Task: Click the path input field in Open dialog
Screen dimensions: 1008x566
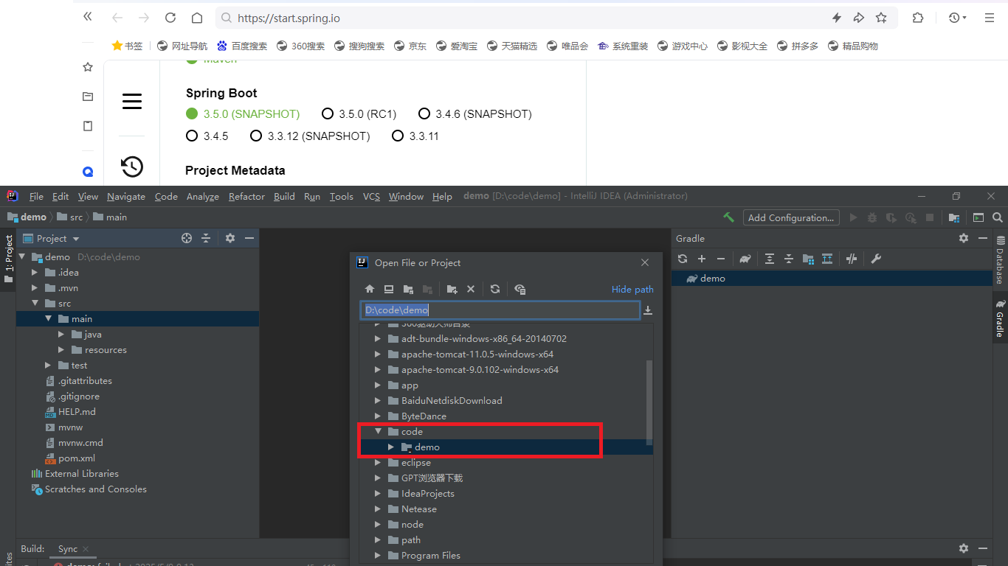Action: point(500,310)
